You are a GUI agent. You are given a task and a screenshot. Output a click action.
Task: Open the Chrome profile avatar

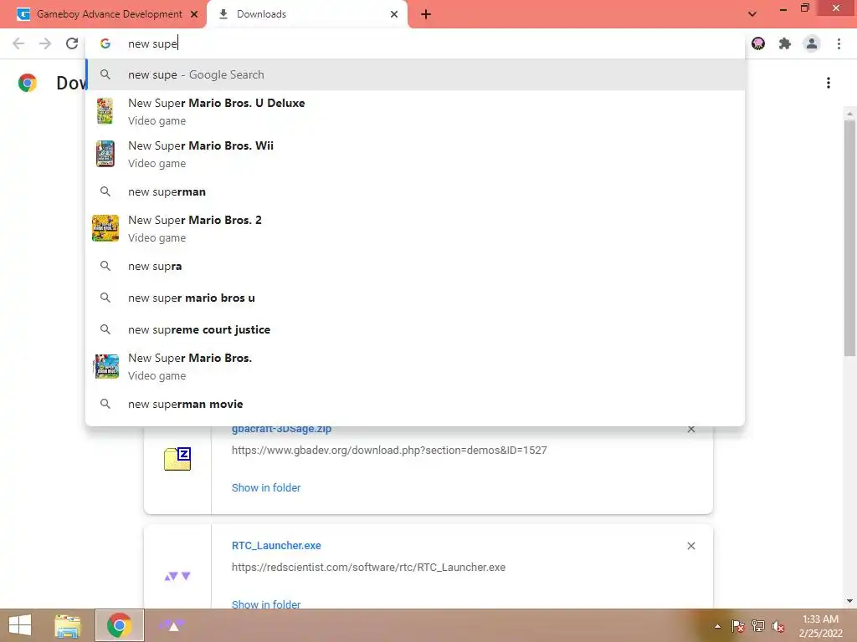point(812,43)
